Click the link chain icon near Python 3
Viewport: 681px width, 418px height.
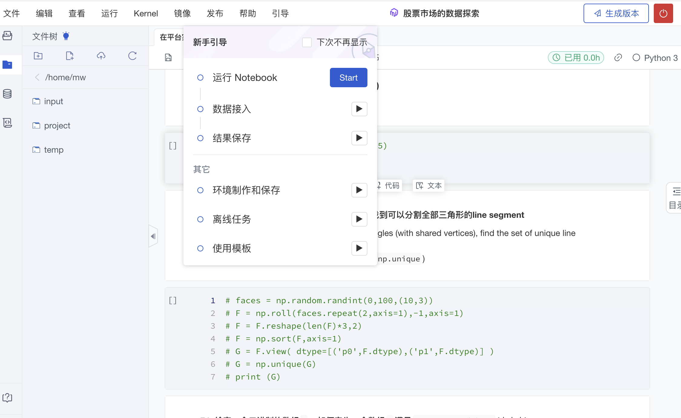pyautogui.click(x=618, y=58)
